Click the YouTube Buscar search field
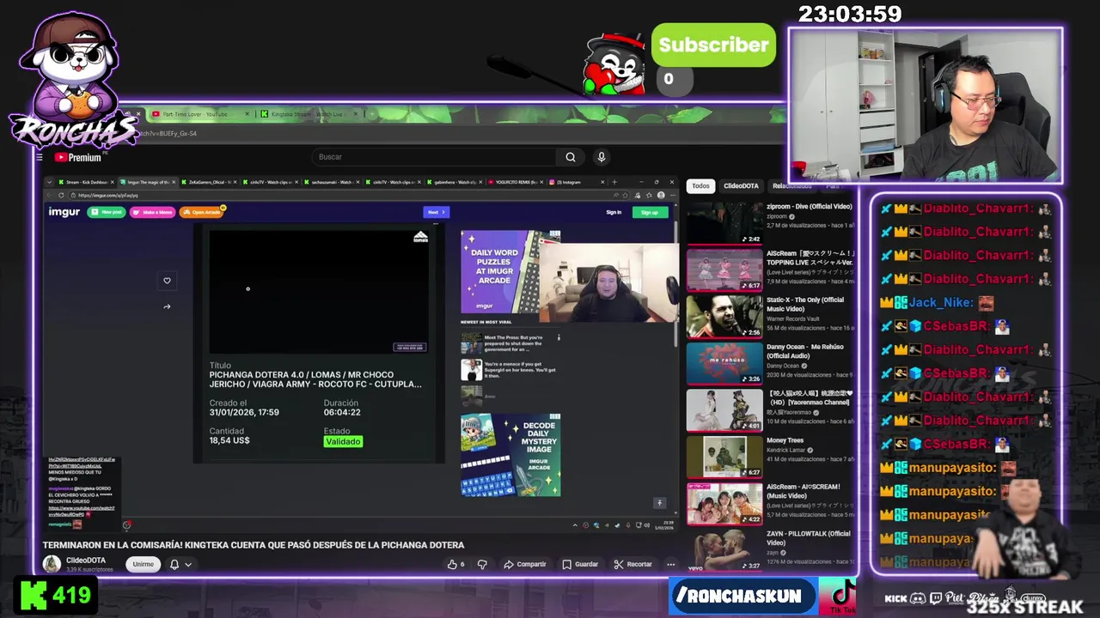The width and height of the screenshot is (1100, 618). click(434, 157)
